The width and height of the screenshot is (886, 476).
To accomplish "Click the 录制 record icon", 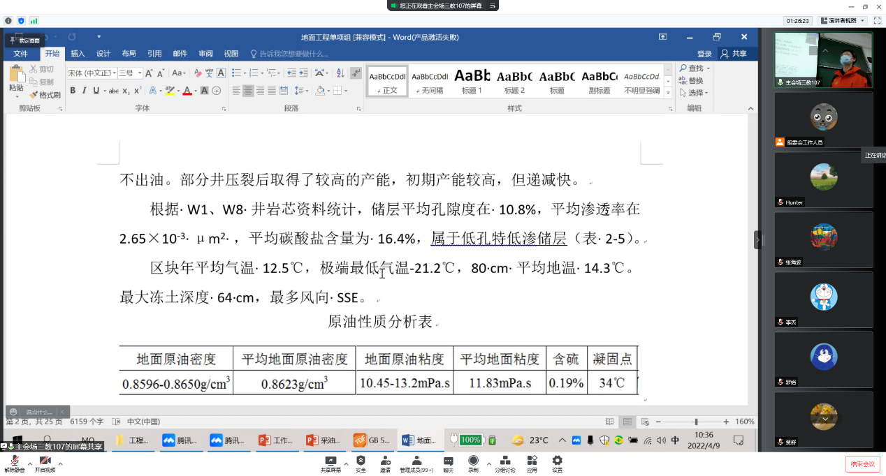I will [x=473, y=461].
